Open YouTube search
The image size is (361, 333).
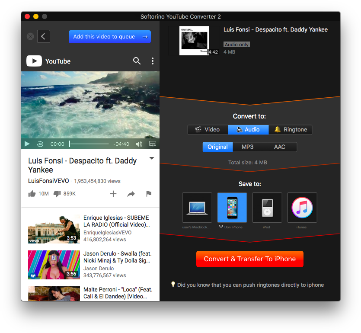[137, 61]
